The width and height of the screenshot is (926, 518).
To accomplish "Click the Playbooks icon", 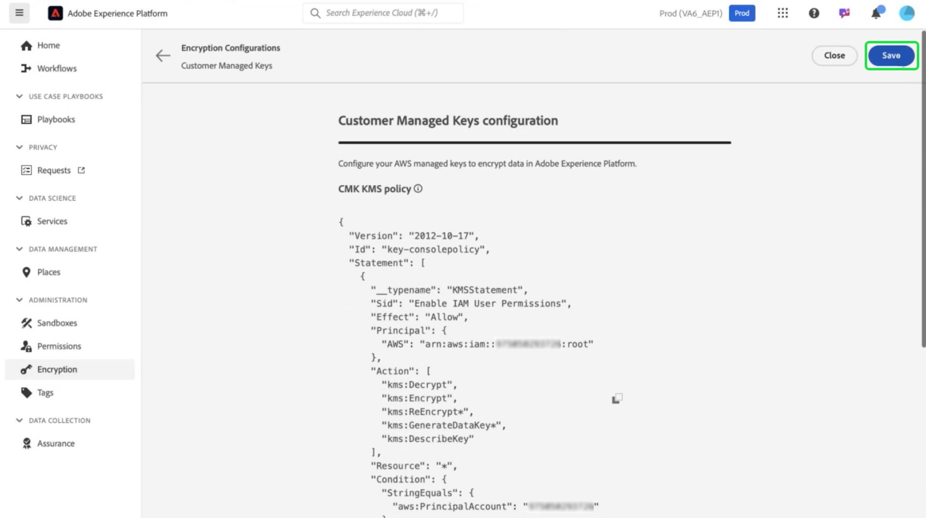I will [27, 120].
